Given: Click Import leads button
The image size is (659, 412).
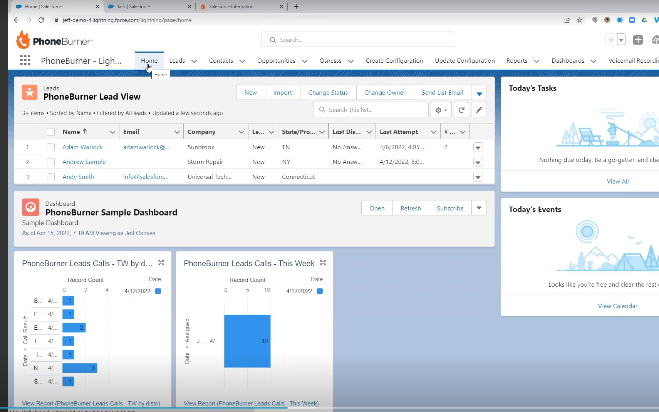Looking at the screenshot, I should click(282, 93).
